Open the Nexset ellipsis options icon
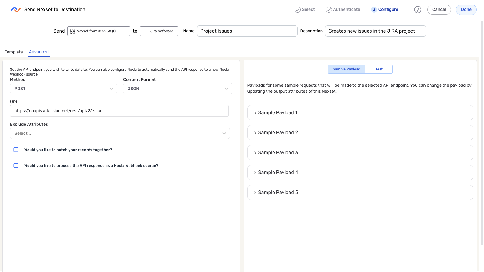Image resolution: width=484 pixels, height=272 pixels. [x=123, y=31]
